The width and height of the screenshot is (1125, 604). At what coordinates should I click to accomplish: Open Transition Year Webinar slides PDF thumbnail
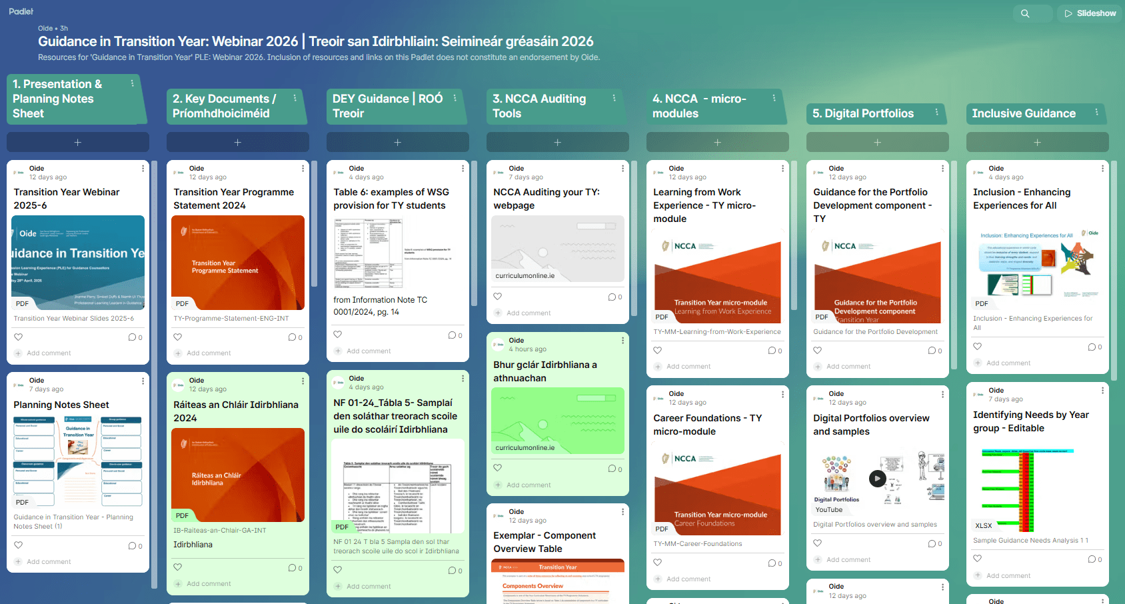[x=78, y=263]
